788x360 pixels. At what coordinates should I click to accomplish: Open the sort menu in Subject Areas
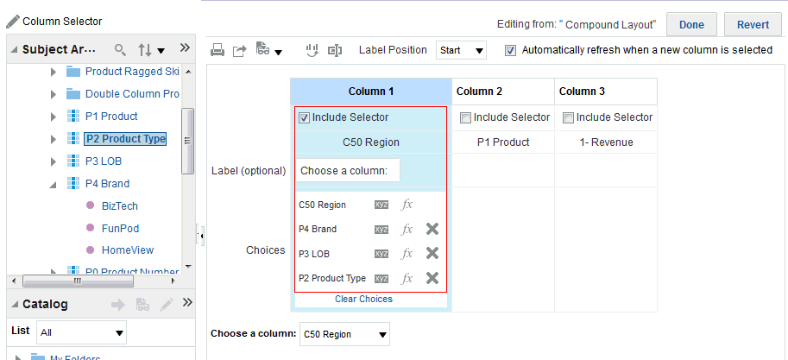click(x=151, y=49)
